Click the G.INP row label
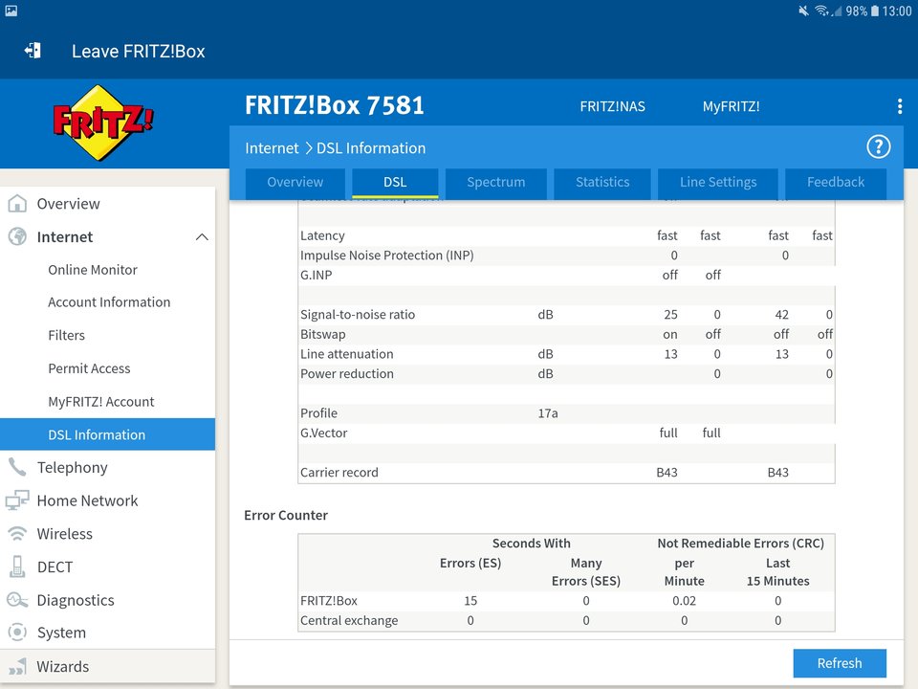The width and height of the screenshot is (918, 689). [x=317, y=276]
